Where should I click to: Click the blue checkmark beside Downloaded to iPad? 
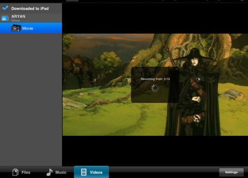(6, 8)
